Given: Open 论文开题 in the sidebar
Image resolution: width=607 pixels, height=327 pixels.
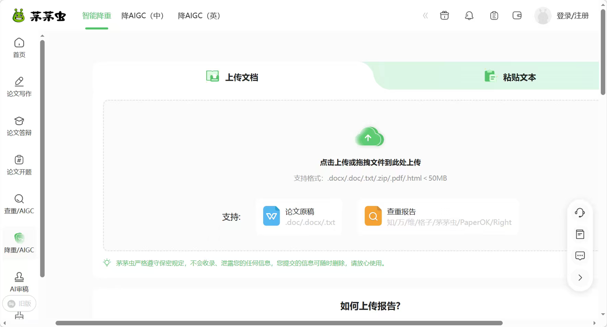Looking at the screenshot, I should pyautogui.click(x=19, y=165).
